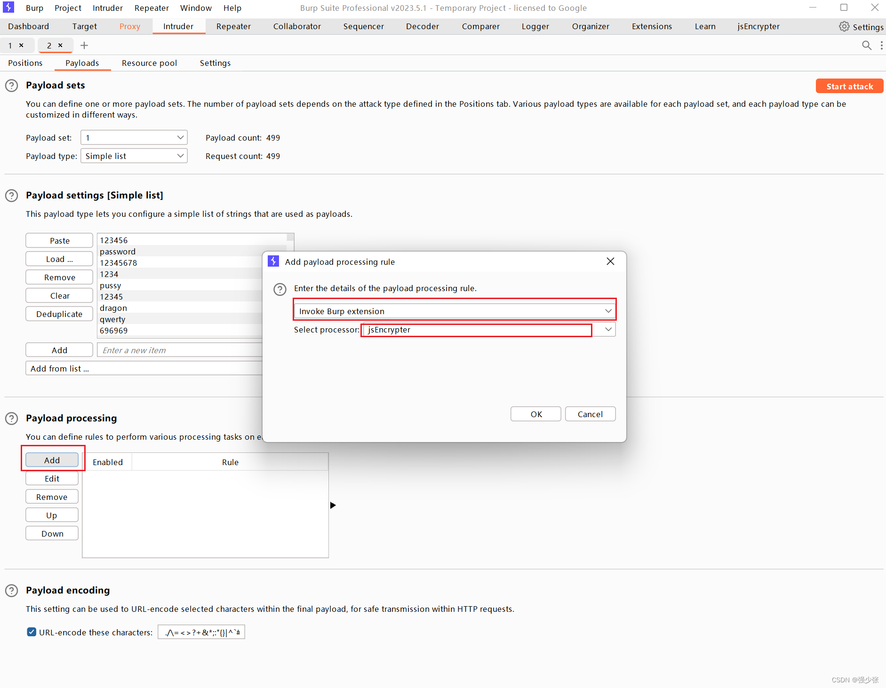
Task: Open the Window menu
Action: click(x=196, y=8)
